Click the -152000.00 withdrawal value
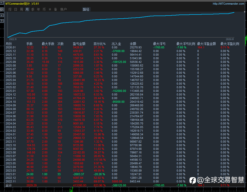This screenshot has height=192, width=247. click(119, 91)
